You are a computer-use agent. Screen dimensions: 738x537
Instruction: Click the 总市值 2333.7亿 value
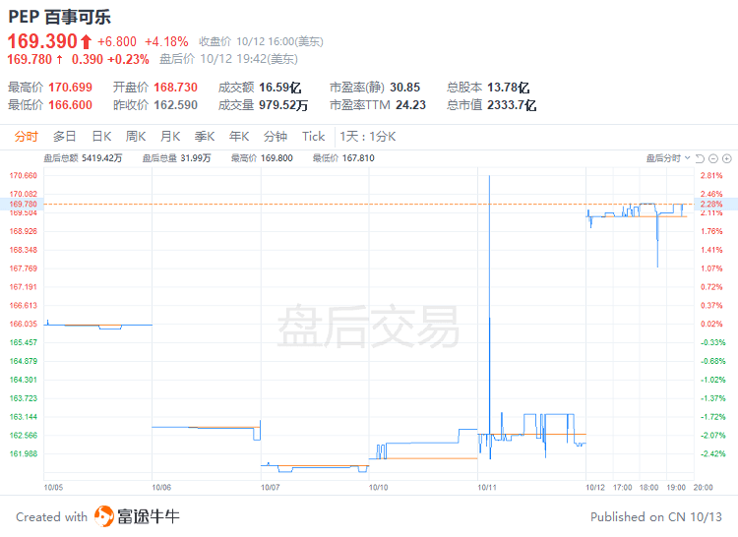pyautogui.click(x=512, y=105)
